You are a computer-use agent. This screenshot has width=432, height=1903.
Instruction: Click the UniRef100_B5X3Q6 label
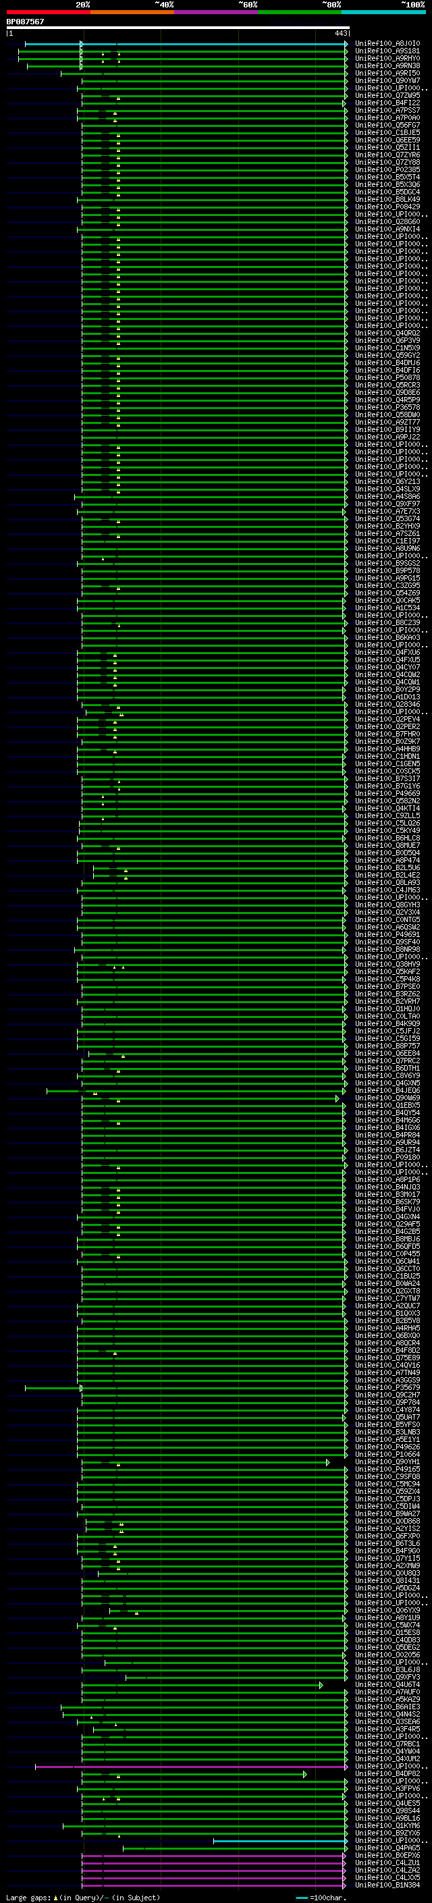point(387,185)
